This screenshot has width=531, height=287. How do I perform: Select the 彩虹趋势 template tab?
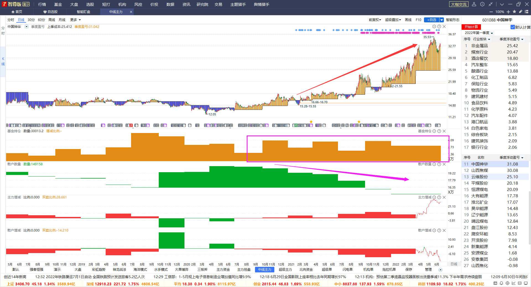(x=99, y=270)
